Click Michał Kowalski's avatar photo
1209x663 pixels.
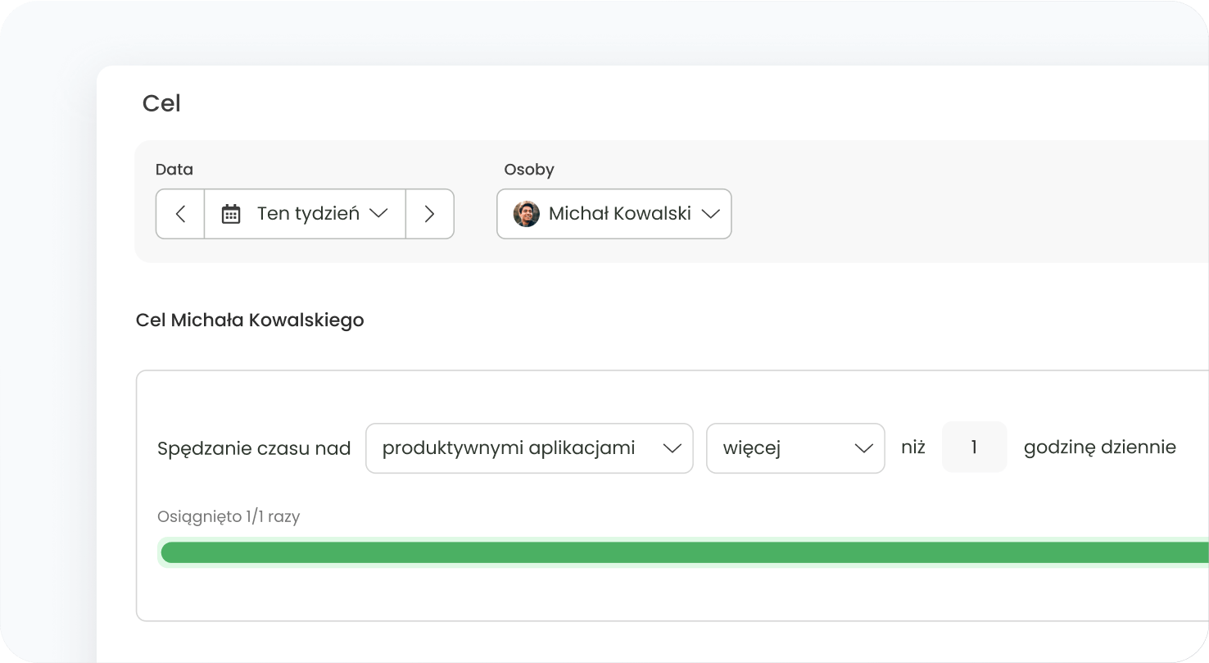point(526,214)
